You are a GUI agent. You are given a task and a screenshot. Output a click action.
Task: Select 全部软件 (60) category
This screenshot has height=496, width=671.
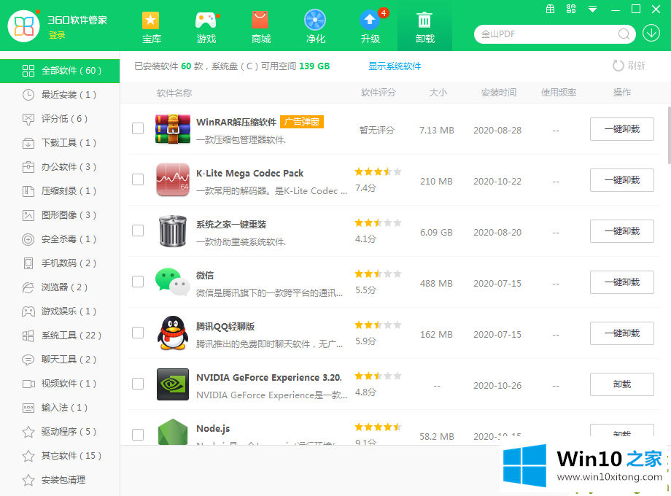click(60, 71)
